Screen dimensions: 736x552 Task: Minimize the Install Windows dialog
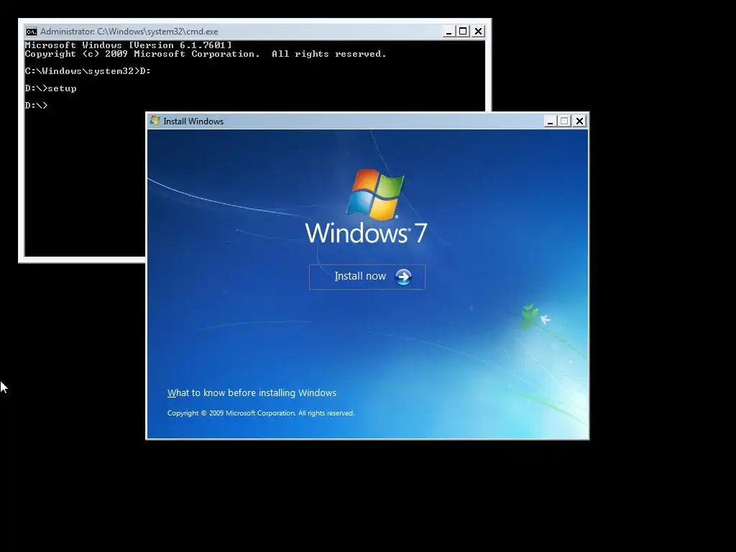coord(550,121)
